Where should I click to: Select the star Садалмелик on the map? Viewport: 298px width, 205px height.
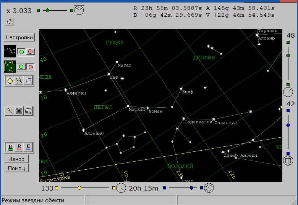(183, 119)
